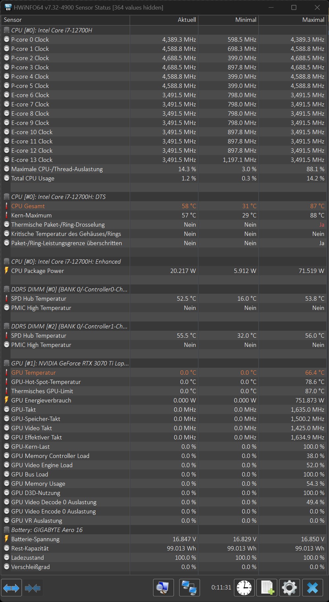Select the Thermisches GPU-Limit row
The image size is (329, 602).
point(164,391)
